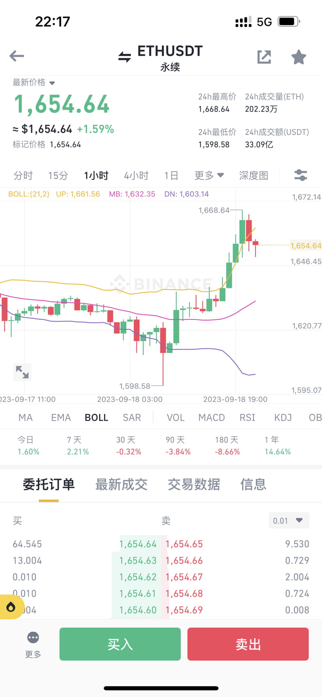Select the 1小时 timeframe
The width and height of the screenshot is (322, 697).
click(x=96, y=175)
